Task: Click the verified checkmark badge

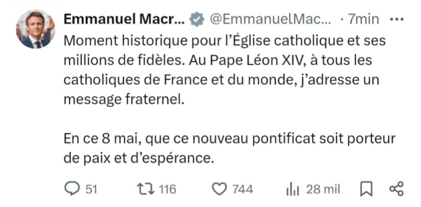Action: 197,19
